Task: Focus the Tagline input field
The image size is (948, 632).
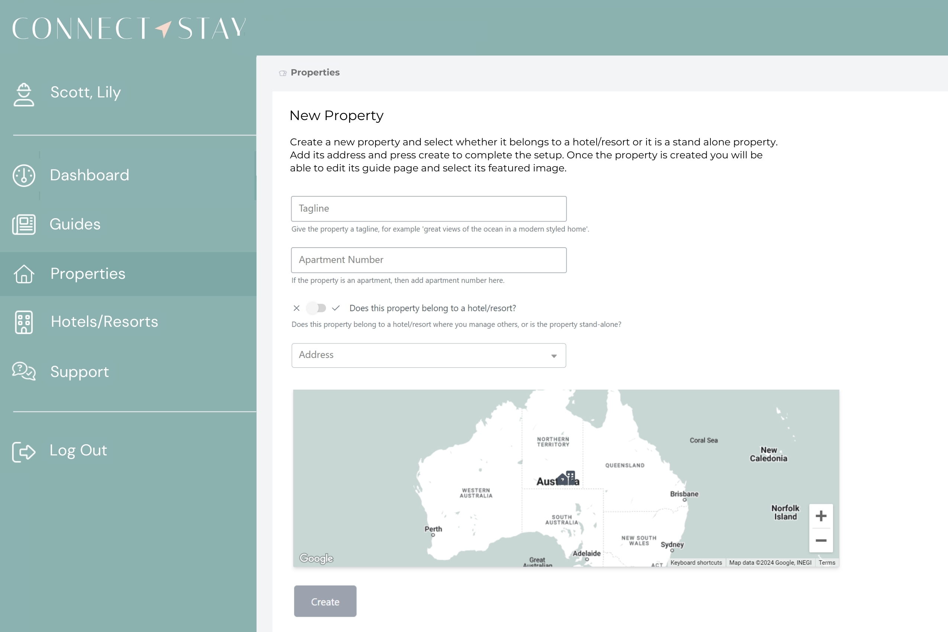Action: click(429, 209)
